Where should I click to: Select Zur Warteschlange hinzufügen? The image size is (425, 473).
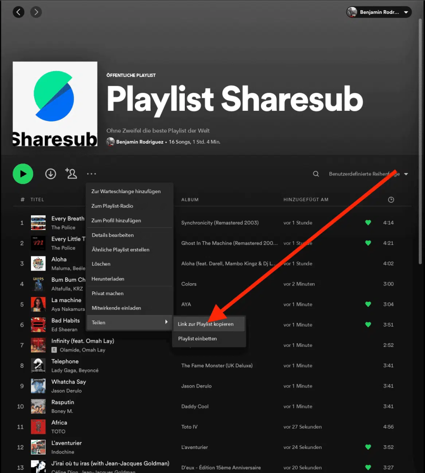pos(129,191)
